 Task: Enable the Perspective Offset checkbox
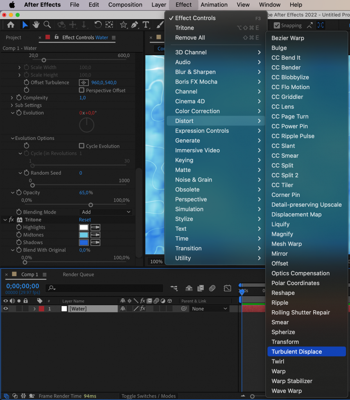click(81, 90)
